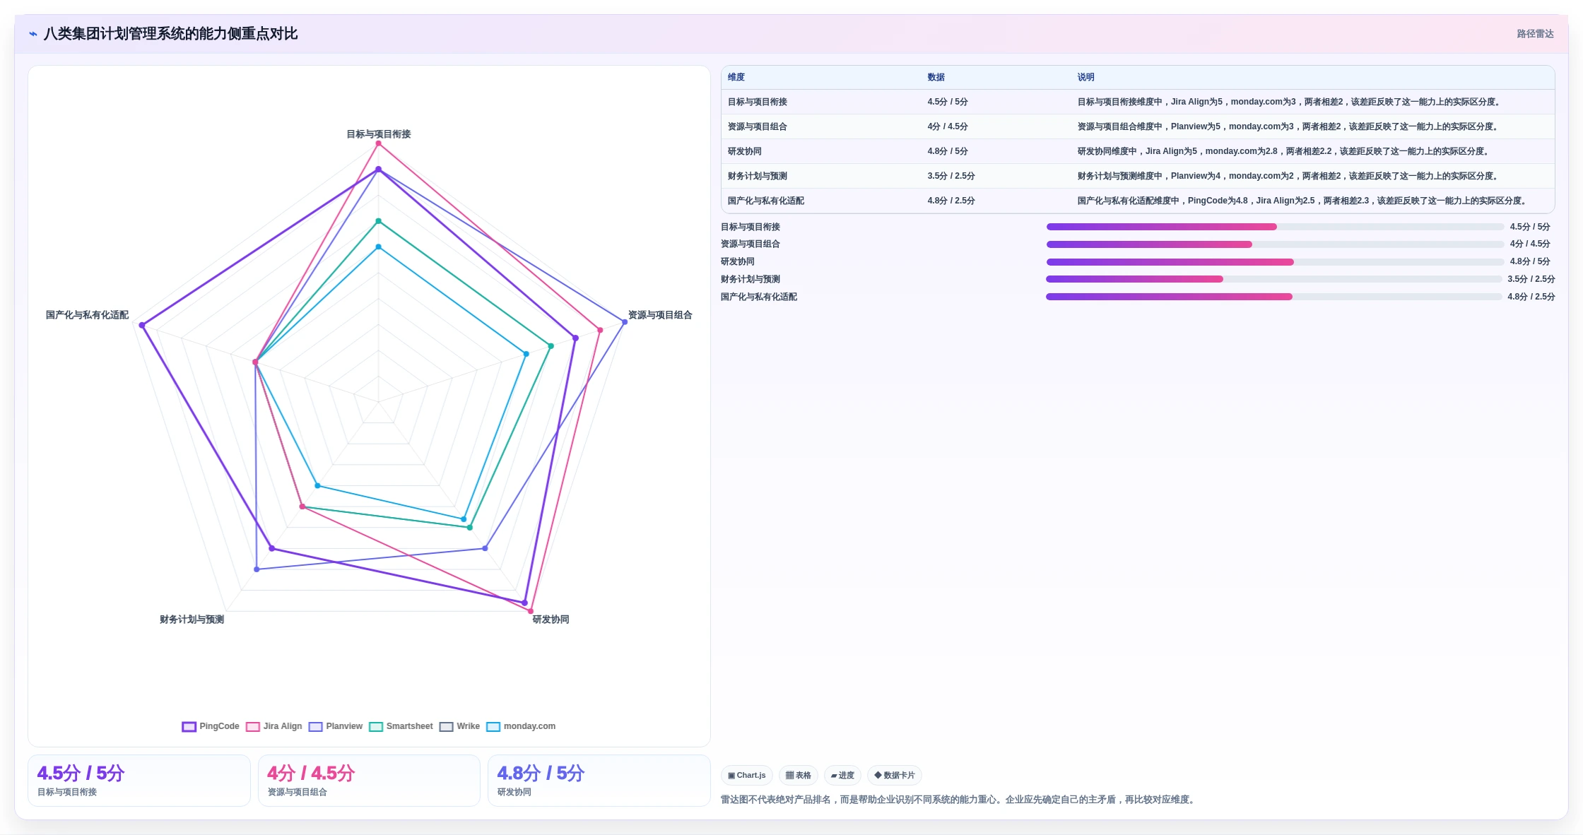Click the 财务计划与预测 progress bar
1583x835 pixels.
(1274, 279)
